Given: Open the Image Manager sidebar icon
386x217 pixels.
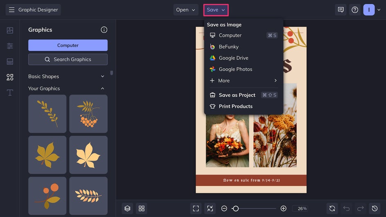Looking at the screenshot, I should click(x=10, y=30).
